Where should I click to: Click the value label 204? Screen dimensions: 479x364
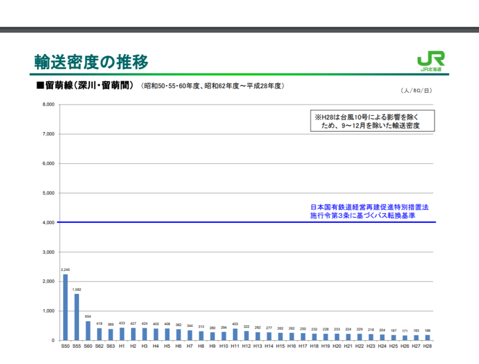pos(382,330)
